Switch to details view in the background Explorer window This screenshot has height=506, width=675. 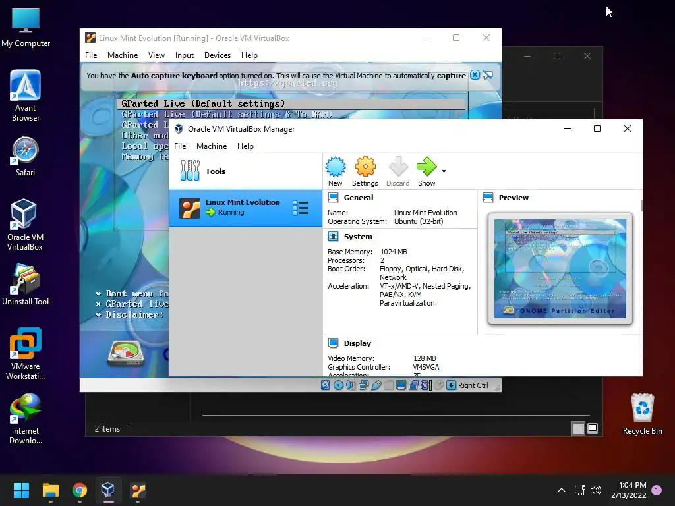pyautogui.click(x=578, y=428)
